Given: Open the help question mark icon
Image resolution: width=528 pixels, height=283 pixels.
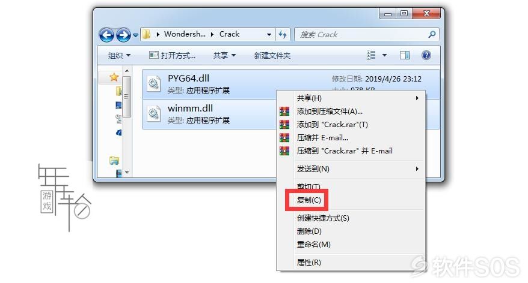Looking at the screenshot, I should click(426, 55).
